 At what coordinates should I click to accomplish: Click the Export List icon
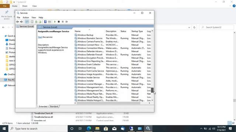pyautogui.click(x=40, y=22)
